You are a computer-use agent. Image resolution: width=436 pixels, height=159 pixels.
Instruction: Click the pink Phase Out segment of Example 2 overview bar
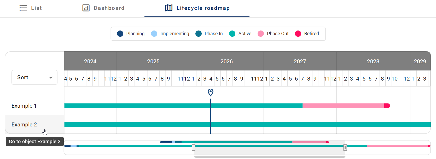(398, 146)
